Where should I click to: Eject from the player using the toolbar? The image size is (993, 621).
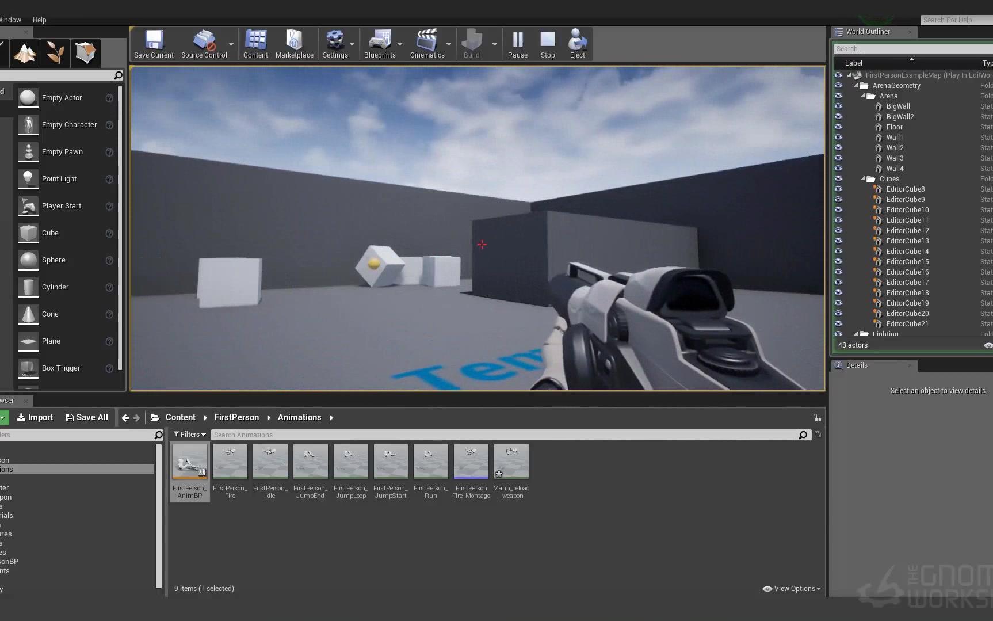tap(577, 44)
